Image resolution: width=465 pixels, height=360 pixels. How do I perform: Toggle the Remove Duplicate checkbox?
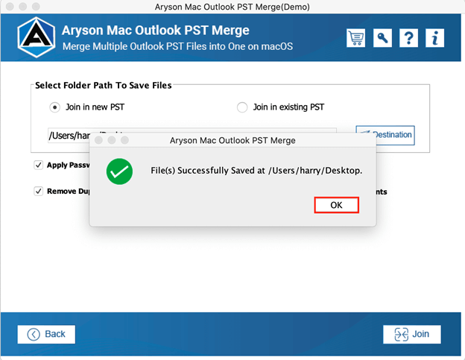(39, 191)
